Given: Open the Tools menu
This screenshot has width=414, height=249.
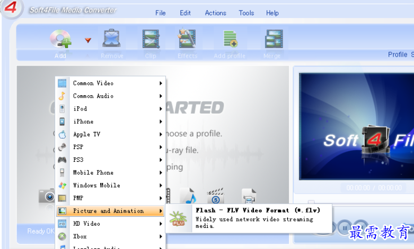Looking at the screenshot, I should point(246,13).
